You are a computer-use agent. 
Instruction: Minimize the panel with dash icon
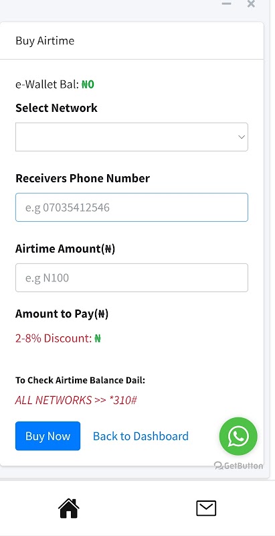tap(226, 4)
